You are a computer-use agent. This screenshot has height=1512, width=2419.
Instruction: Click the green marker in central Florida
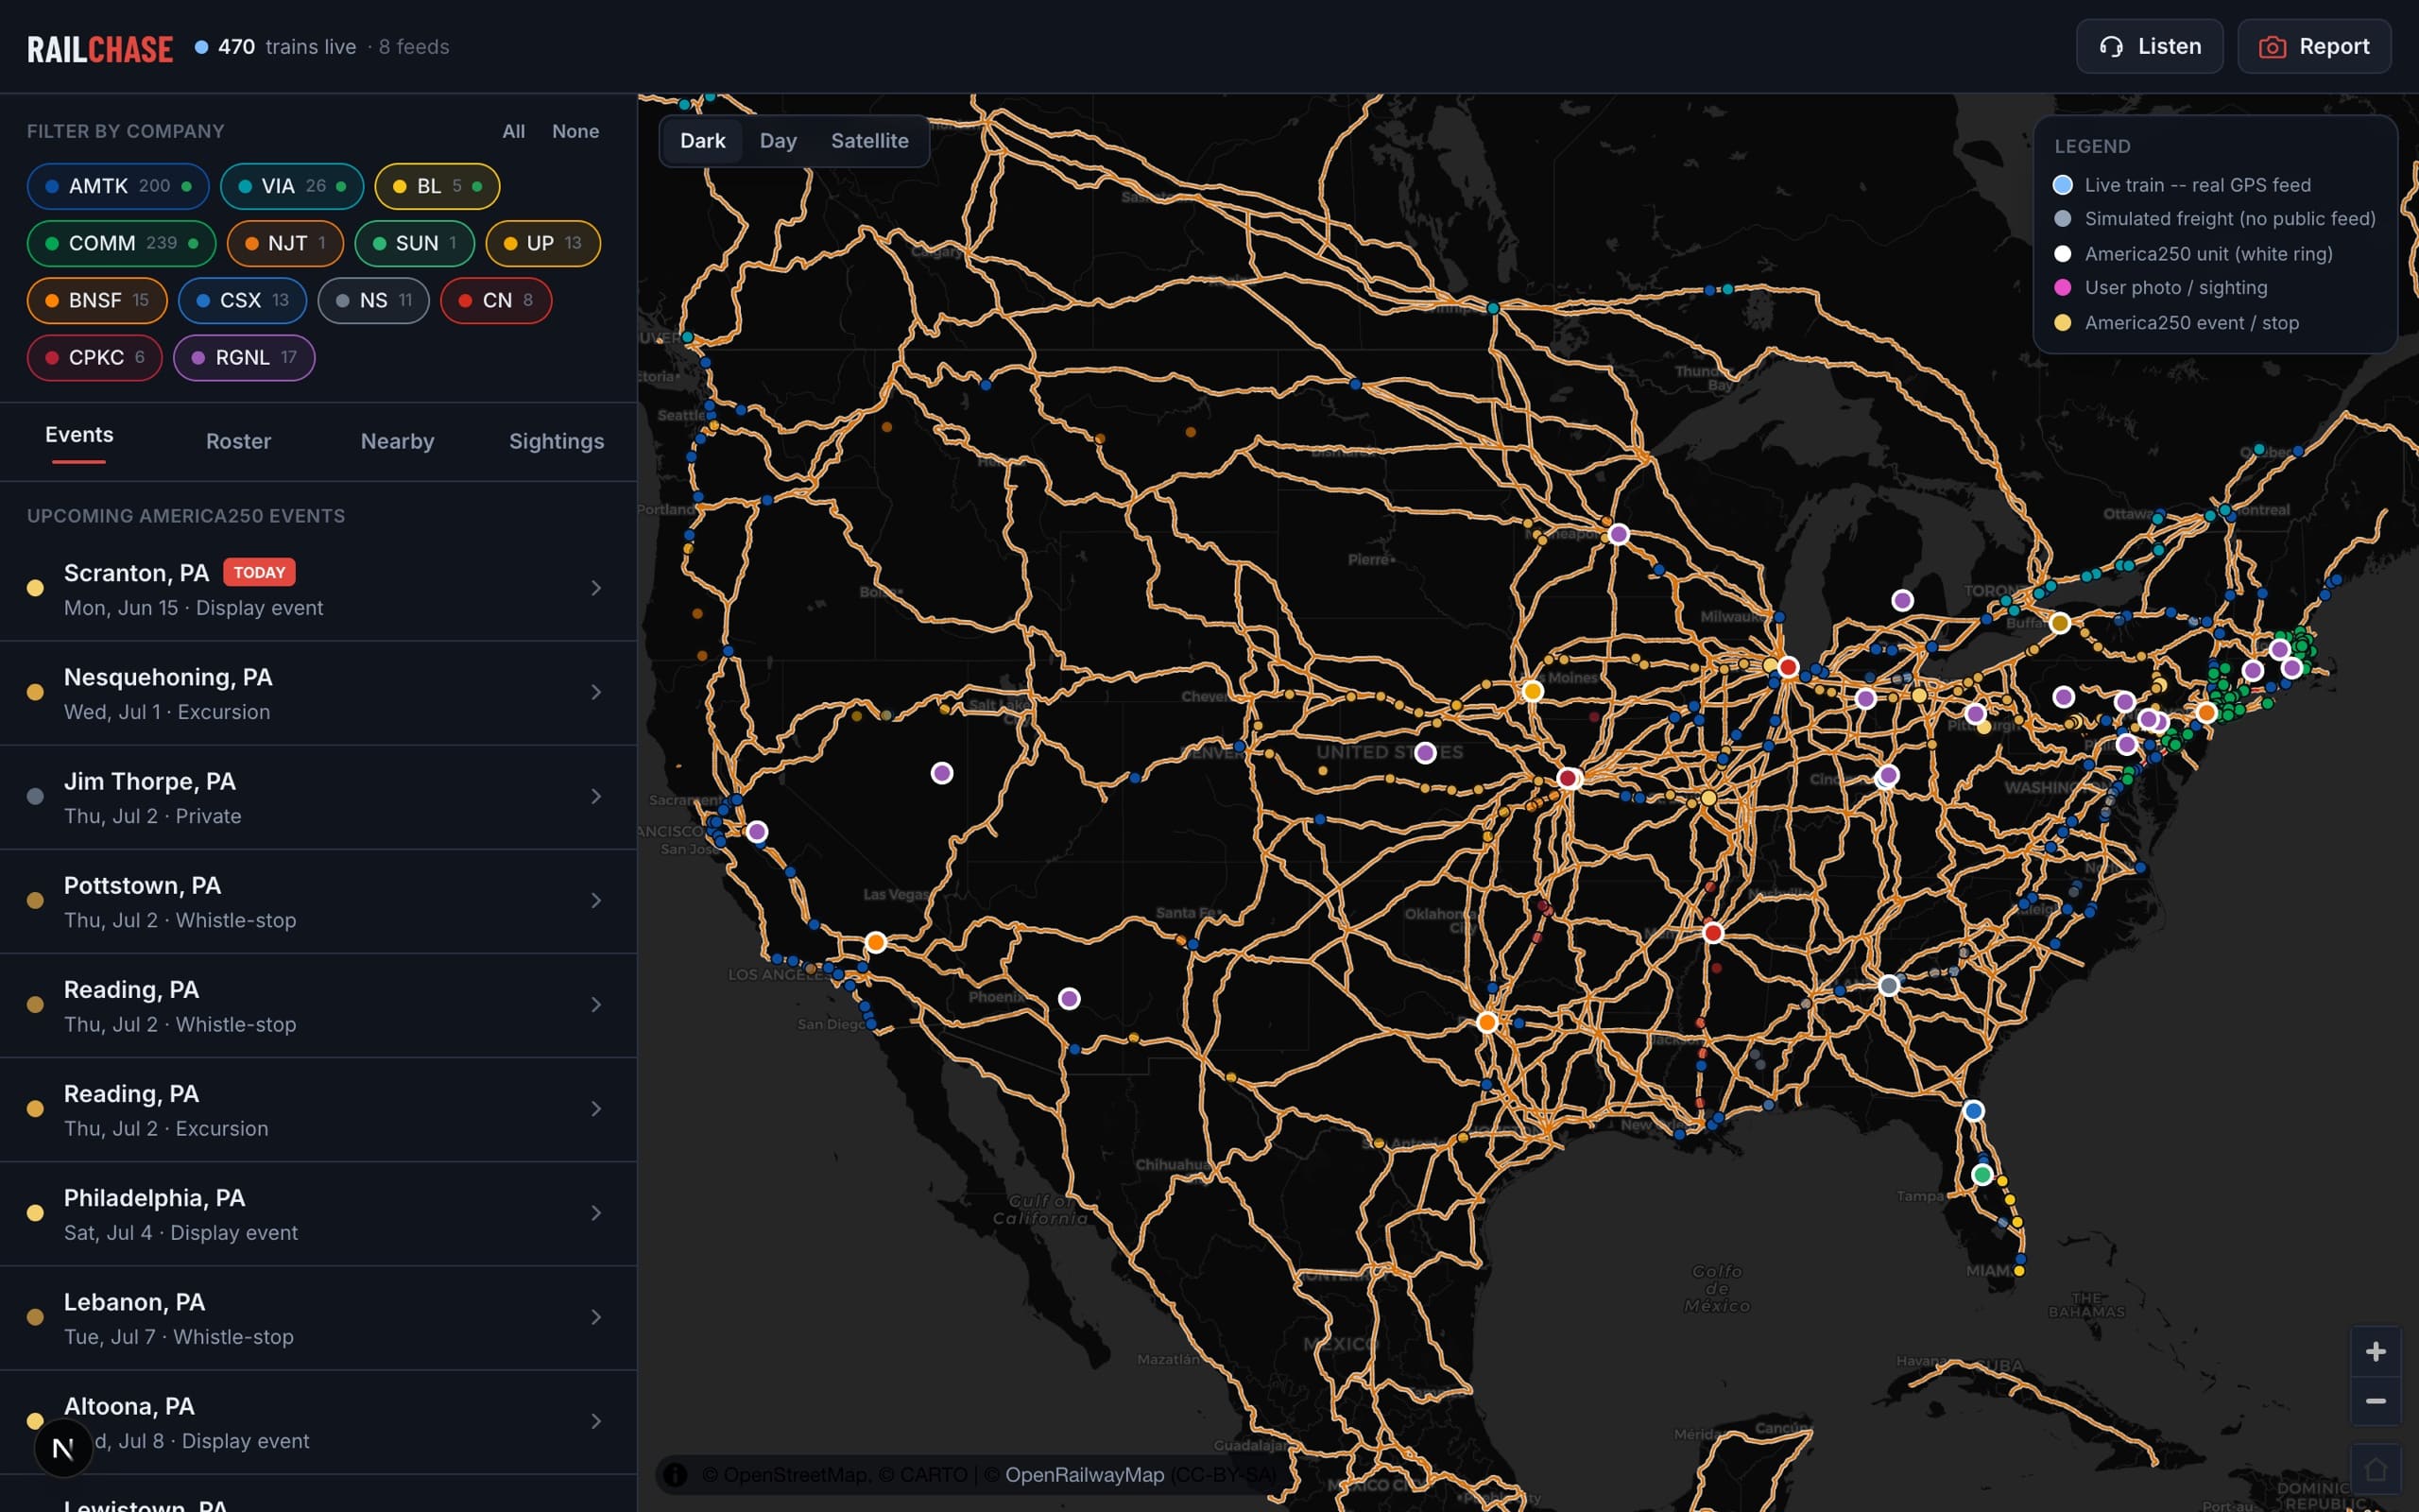(1982, 1174)
